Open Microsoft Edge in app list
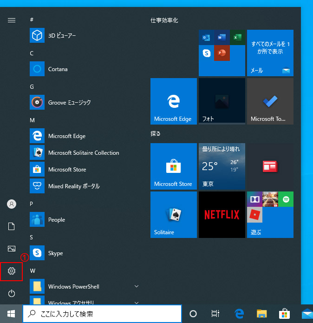 (x=85, y=136)
